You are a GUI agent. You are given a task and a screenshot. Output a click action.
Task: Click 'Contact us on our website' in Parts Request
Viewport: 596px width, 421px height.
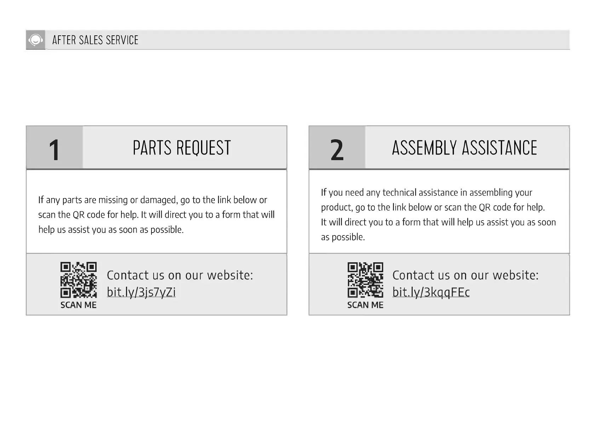coord(180,275)
